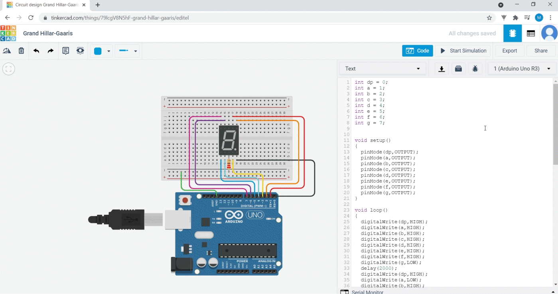The width and height of the screenshot is (558, 294).
Task: Click the Share button
Action: tap(541, 51)
